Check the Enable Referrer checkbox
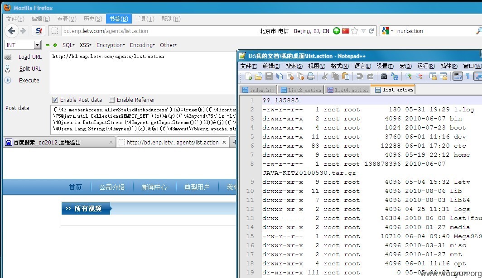Image resolution: width=482 pixels, height=278 pixels. [111, 100]
